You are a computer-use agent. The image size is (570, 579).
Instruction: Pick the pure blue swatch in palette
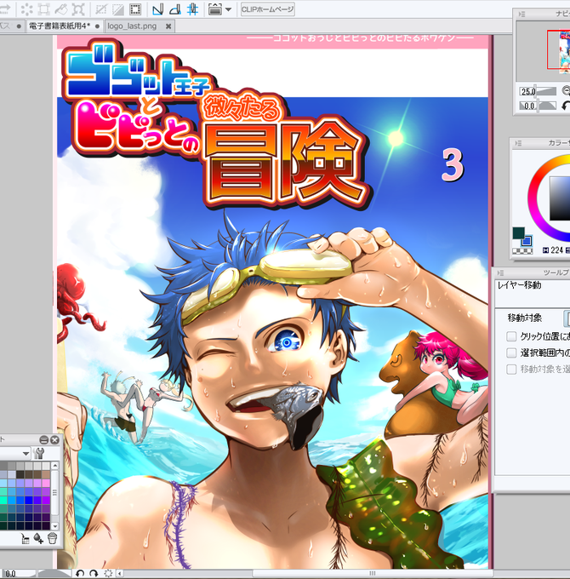coord(29,501)
